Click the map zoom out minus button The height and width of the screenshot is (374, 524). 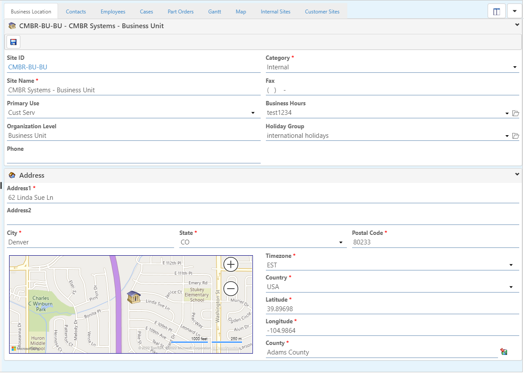pos(231,288)
